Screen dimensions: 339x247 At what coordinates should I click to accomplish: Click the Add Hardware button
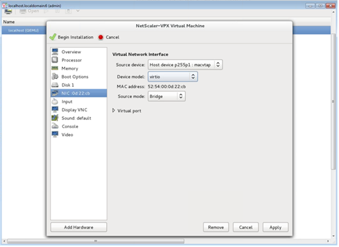tap(79, 227)
